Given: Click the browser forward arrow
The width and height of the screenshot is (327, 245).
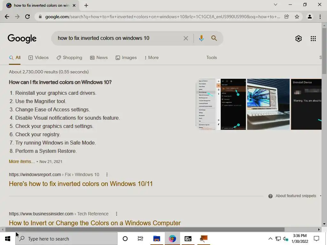Looking at the screenshot, I should click(x=17, y=17).
